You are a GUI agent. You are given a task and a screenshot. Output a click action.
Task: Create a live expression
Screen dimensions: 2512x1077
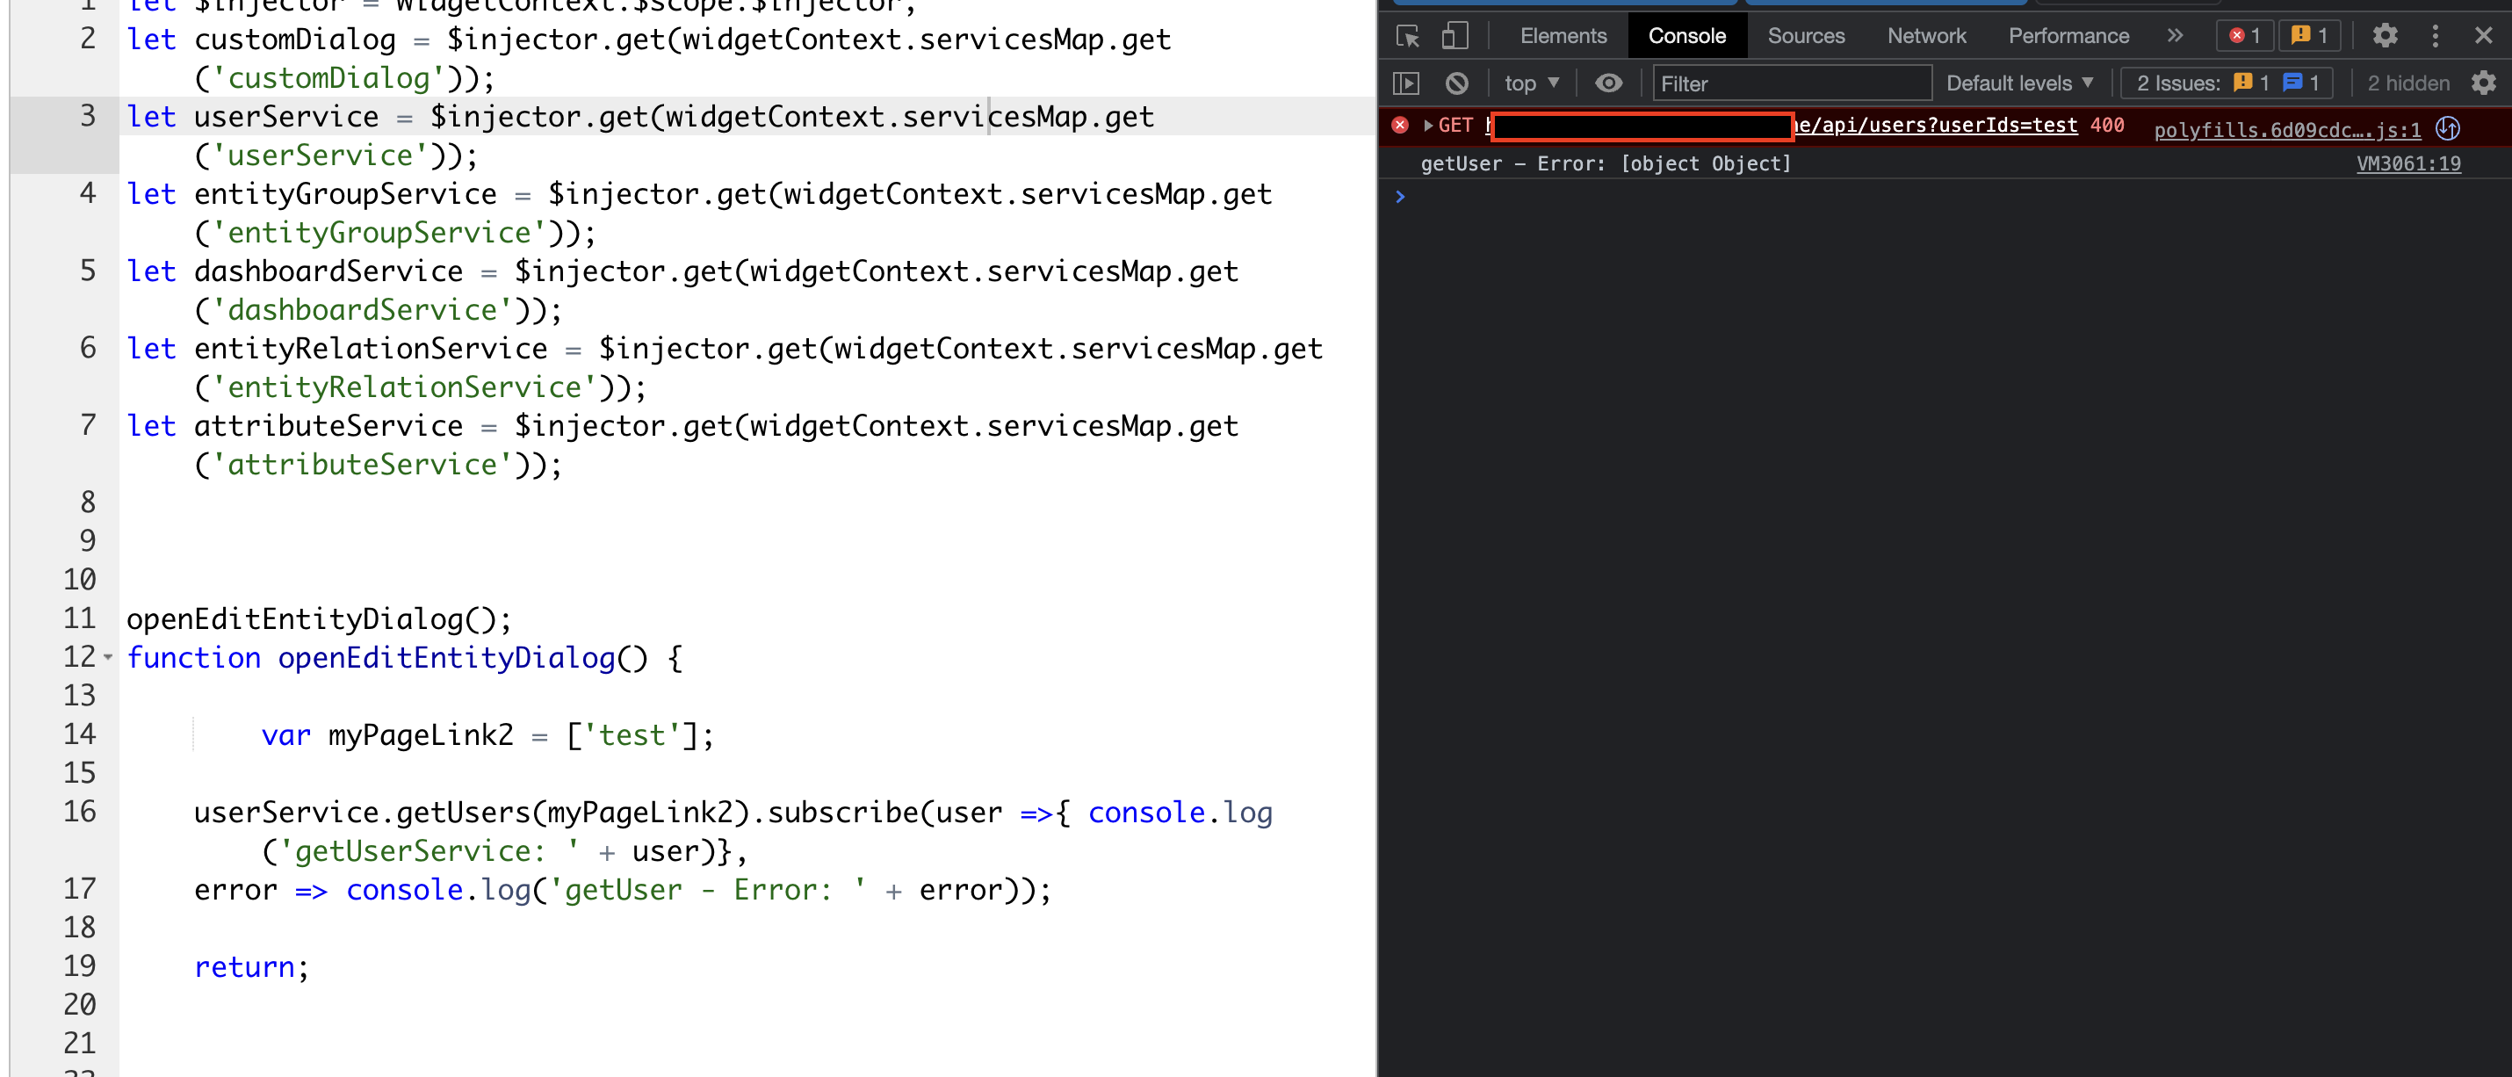tap(1609, 83)
